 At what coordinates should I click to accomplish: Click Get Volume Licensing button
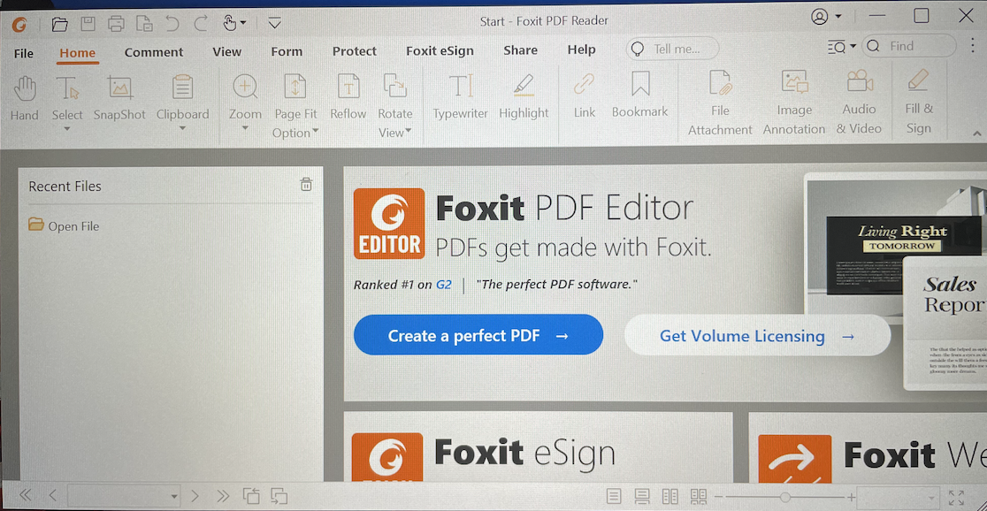[757, 336]
